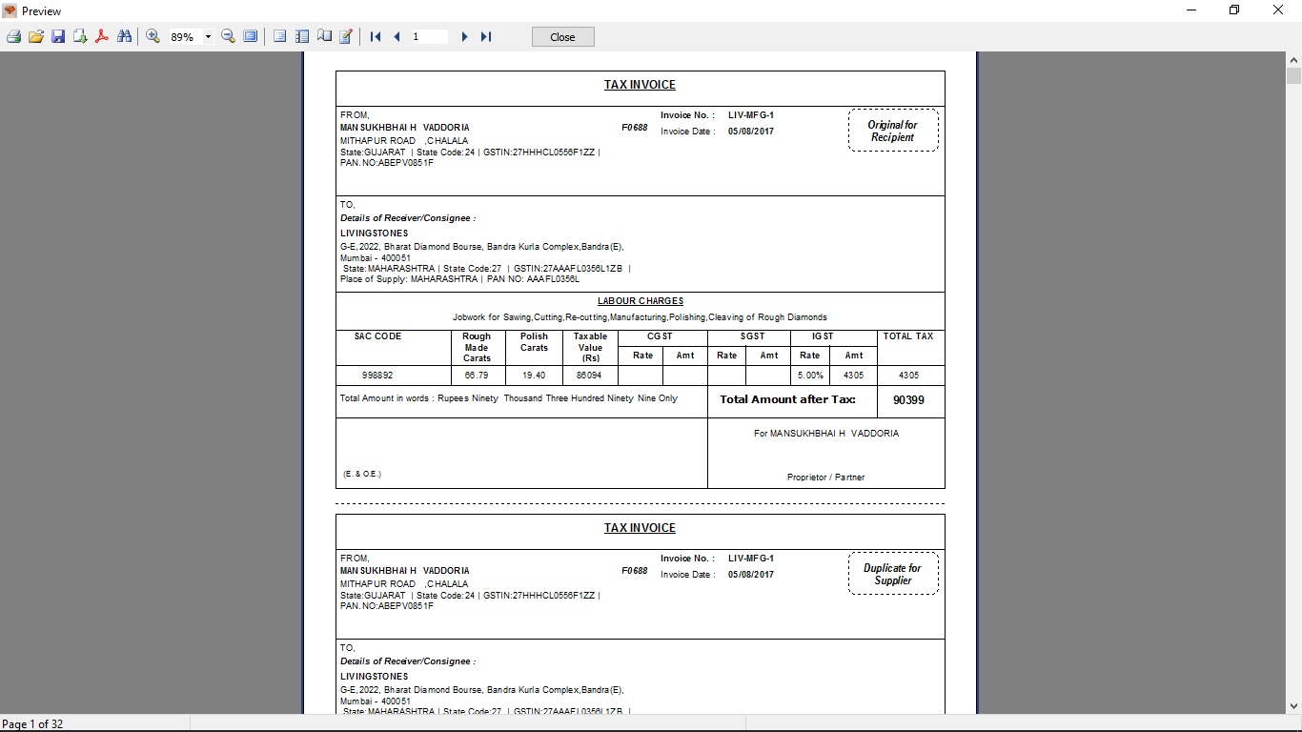This screenshot has width=1302, height=732.
Task: Click the Export document icon
Action: pyautogui.click(x=80, y=37)
